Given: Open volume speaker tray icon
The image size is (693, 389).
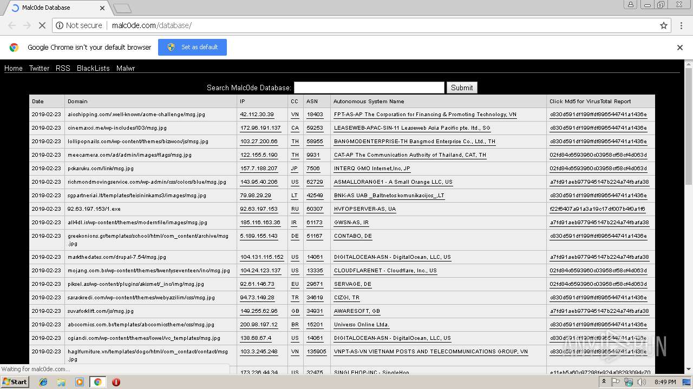Looking at the screenshot, I should click(x=641, y=381).
